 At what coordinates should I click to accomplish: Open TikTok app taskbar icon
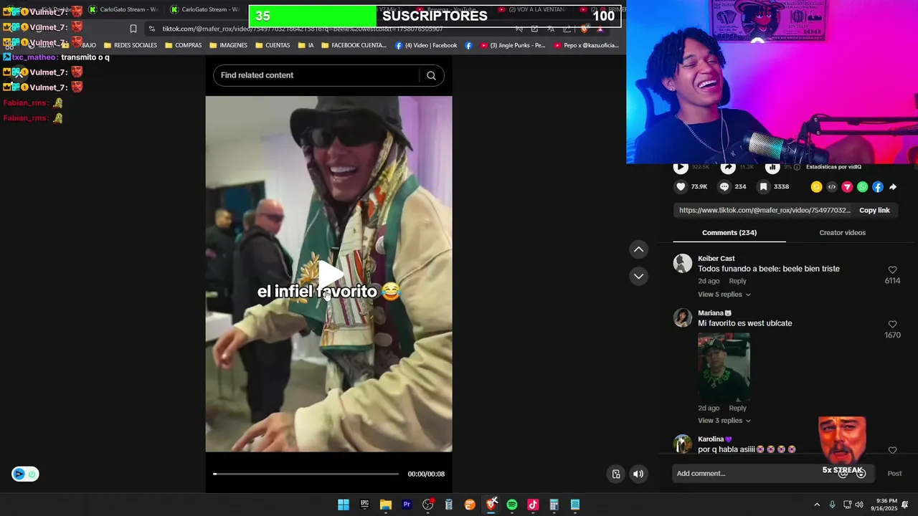(x=533, y=505)
